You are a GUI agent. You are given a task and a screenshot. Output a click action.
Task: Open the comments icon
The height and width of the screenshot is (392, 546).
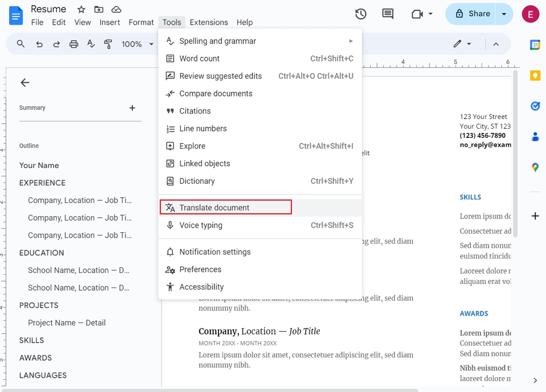388,14
